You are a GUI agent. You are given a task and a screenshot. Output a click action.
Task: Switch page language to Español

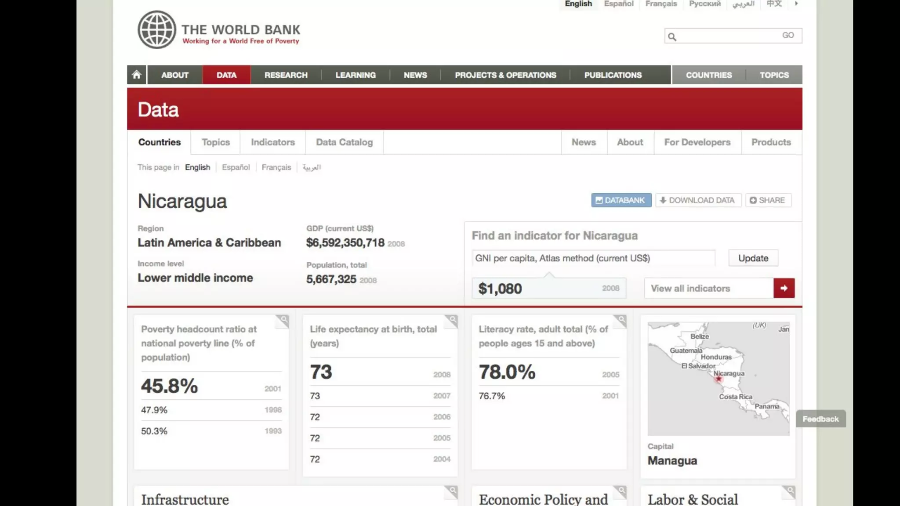(x=236, y=167)
